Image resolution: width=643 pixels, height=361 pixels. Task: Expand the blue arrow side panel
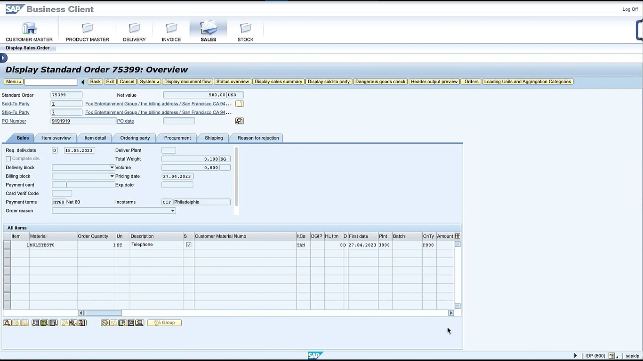(4, 58)
